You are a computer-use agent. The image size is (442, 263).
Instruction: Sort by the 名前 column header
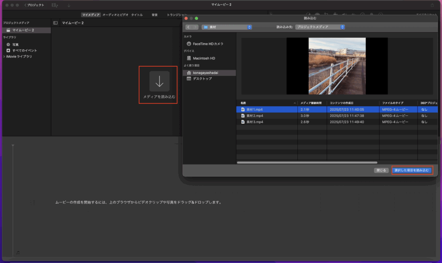(267, 103)
